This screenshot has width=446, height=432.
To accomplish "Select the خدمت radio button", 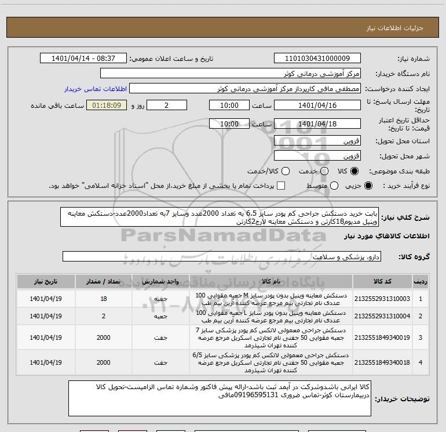I will 324,171.
